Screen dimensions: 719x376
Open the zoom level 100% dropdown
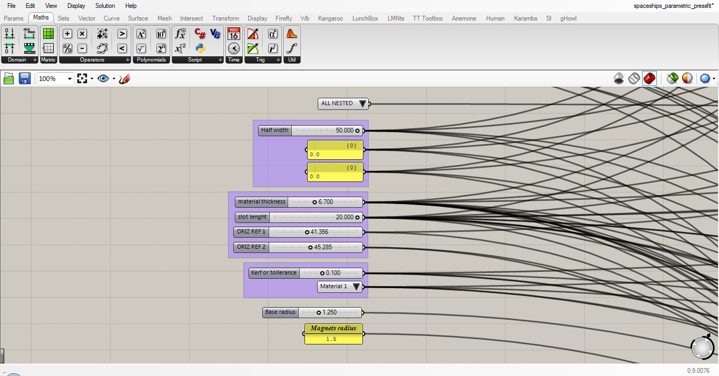tap(70, 79)
